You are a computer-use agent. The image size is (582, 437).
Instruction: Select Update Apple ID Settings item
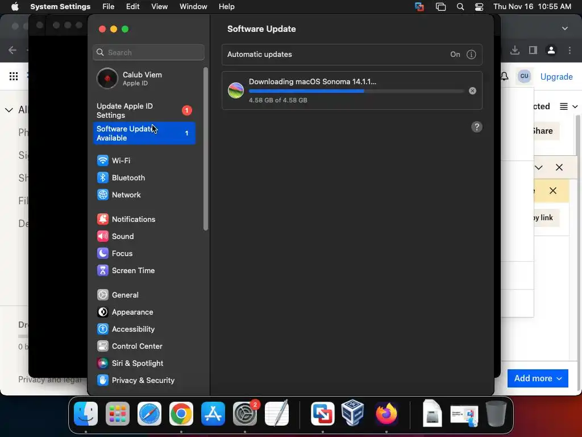(x=144, y=111)
